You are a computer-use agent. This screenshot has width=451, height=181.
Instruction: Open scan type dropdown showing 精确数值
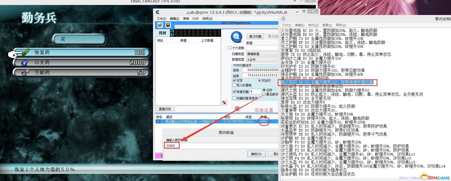pos(262,54)
